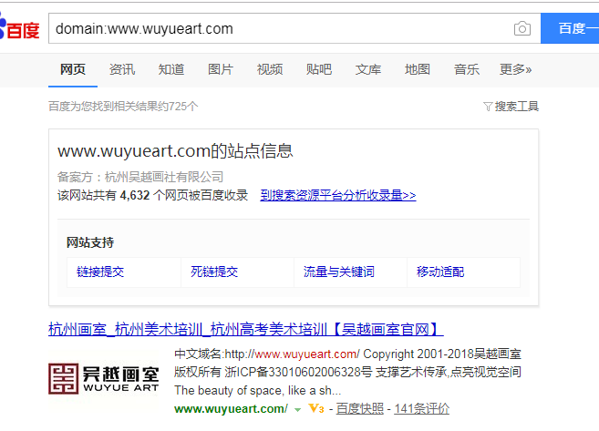Image resolution: width=599 pixels, height=431 pixels.
Task: Click the 死链提交 link
Action: pos(214,272)
